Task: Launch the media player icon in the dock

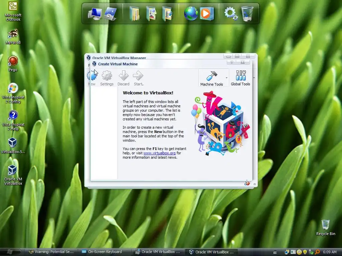Action: [206, 13]
